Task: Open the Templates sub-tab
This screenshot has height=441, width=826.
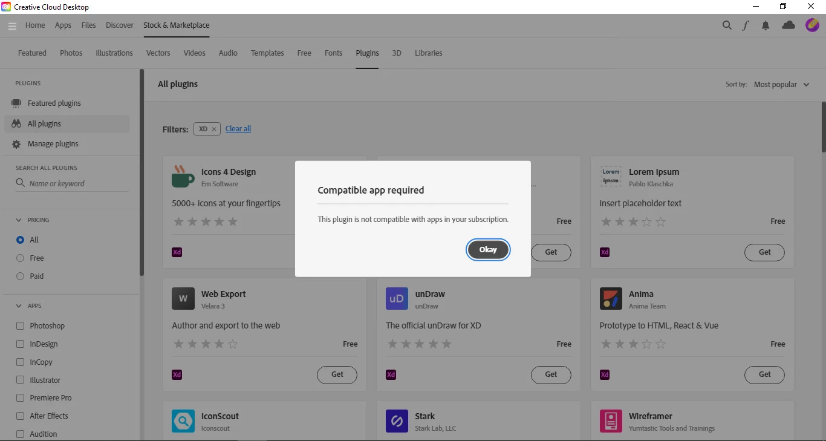Action: [x=267, y=53]
